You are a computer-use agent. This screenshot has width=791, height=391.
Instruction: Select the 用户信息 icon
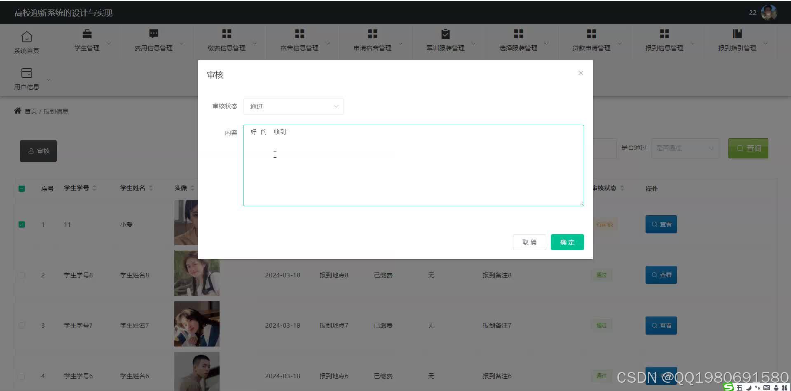26,72
